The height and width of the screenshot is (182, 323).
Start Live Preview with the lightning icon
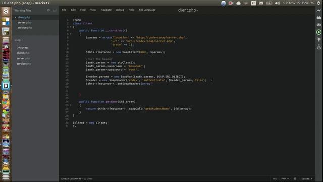coord(319,10)
